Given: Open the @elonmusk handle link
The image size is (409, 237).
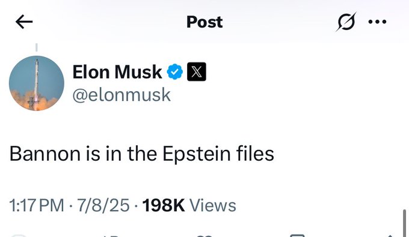Looking at the screenshot, I should (121, 95).
